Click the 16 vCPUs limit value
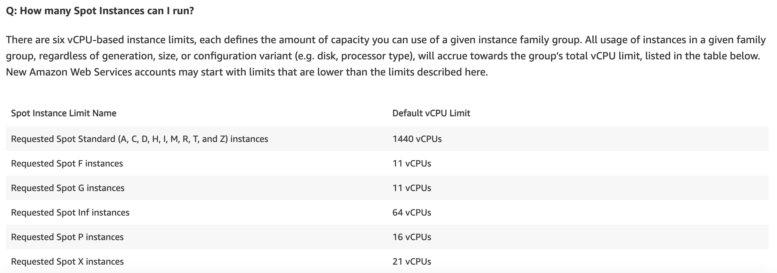Viewport: 777px width, 273px height. coord(412,237)
